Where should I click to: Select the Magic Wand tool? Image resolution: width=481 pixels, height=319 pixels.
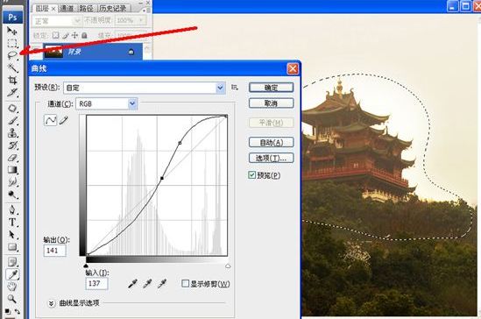(12, 67)
